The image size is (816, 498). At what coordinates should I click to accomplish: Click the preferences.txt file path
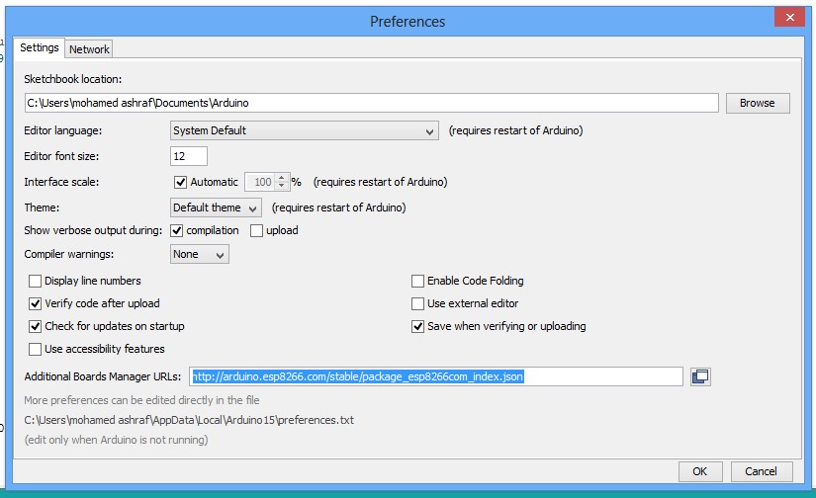pyautogui.click(x=189, y=420)
